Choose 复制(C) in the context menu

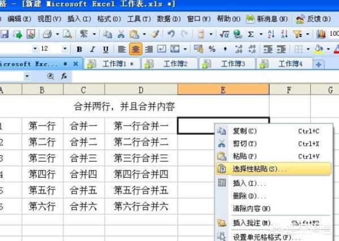[273, 131]
